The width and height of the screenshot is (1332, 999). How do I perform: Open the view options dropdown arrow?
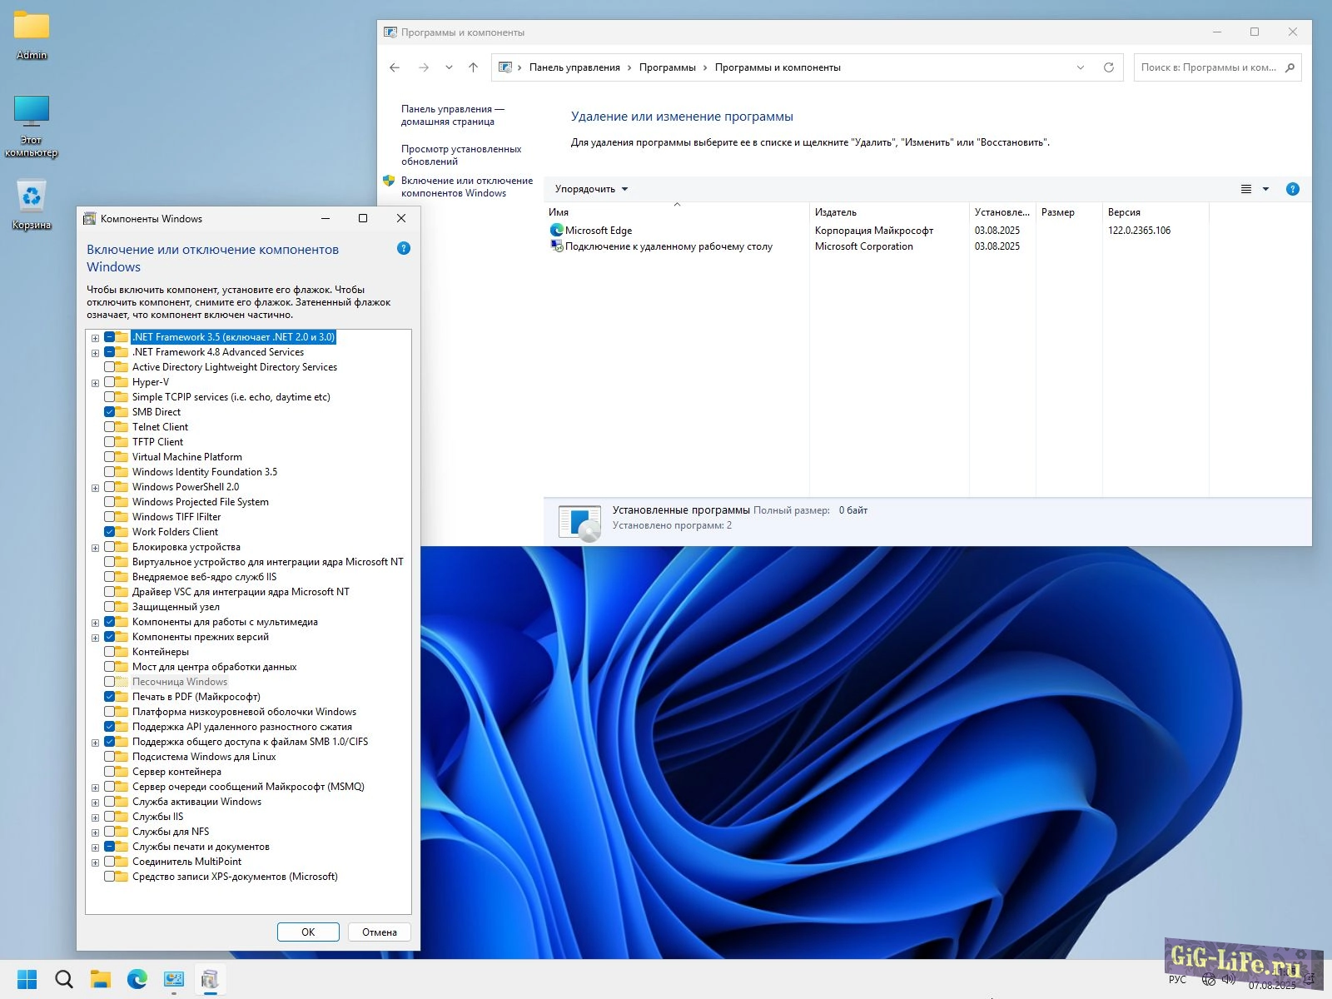point(1265,189)
